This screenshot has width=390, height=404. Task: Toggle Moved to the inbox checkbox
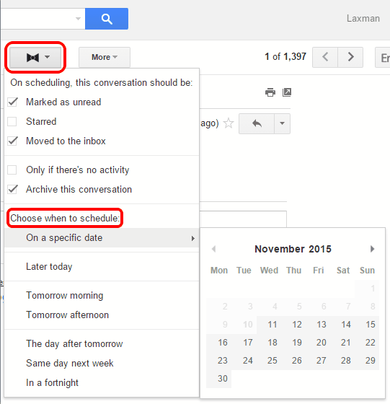coord(12,141)
